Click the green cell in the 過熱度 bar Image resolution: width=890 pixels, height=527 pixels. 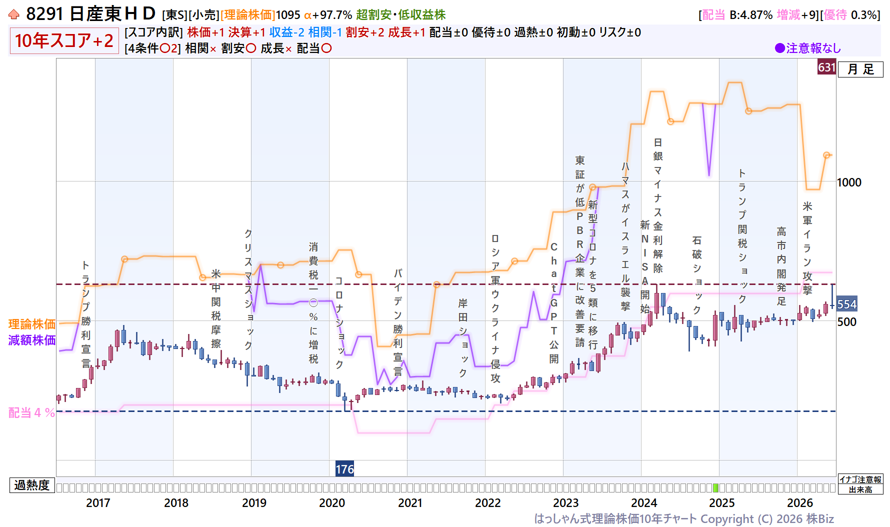click(715, 487)
